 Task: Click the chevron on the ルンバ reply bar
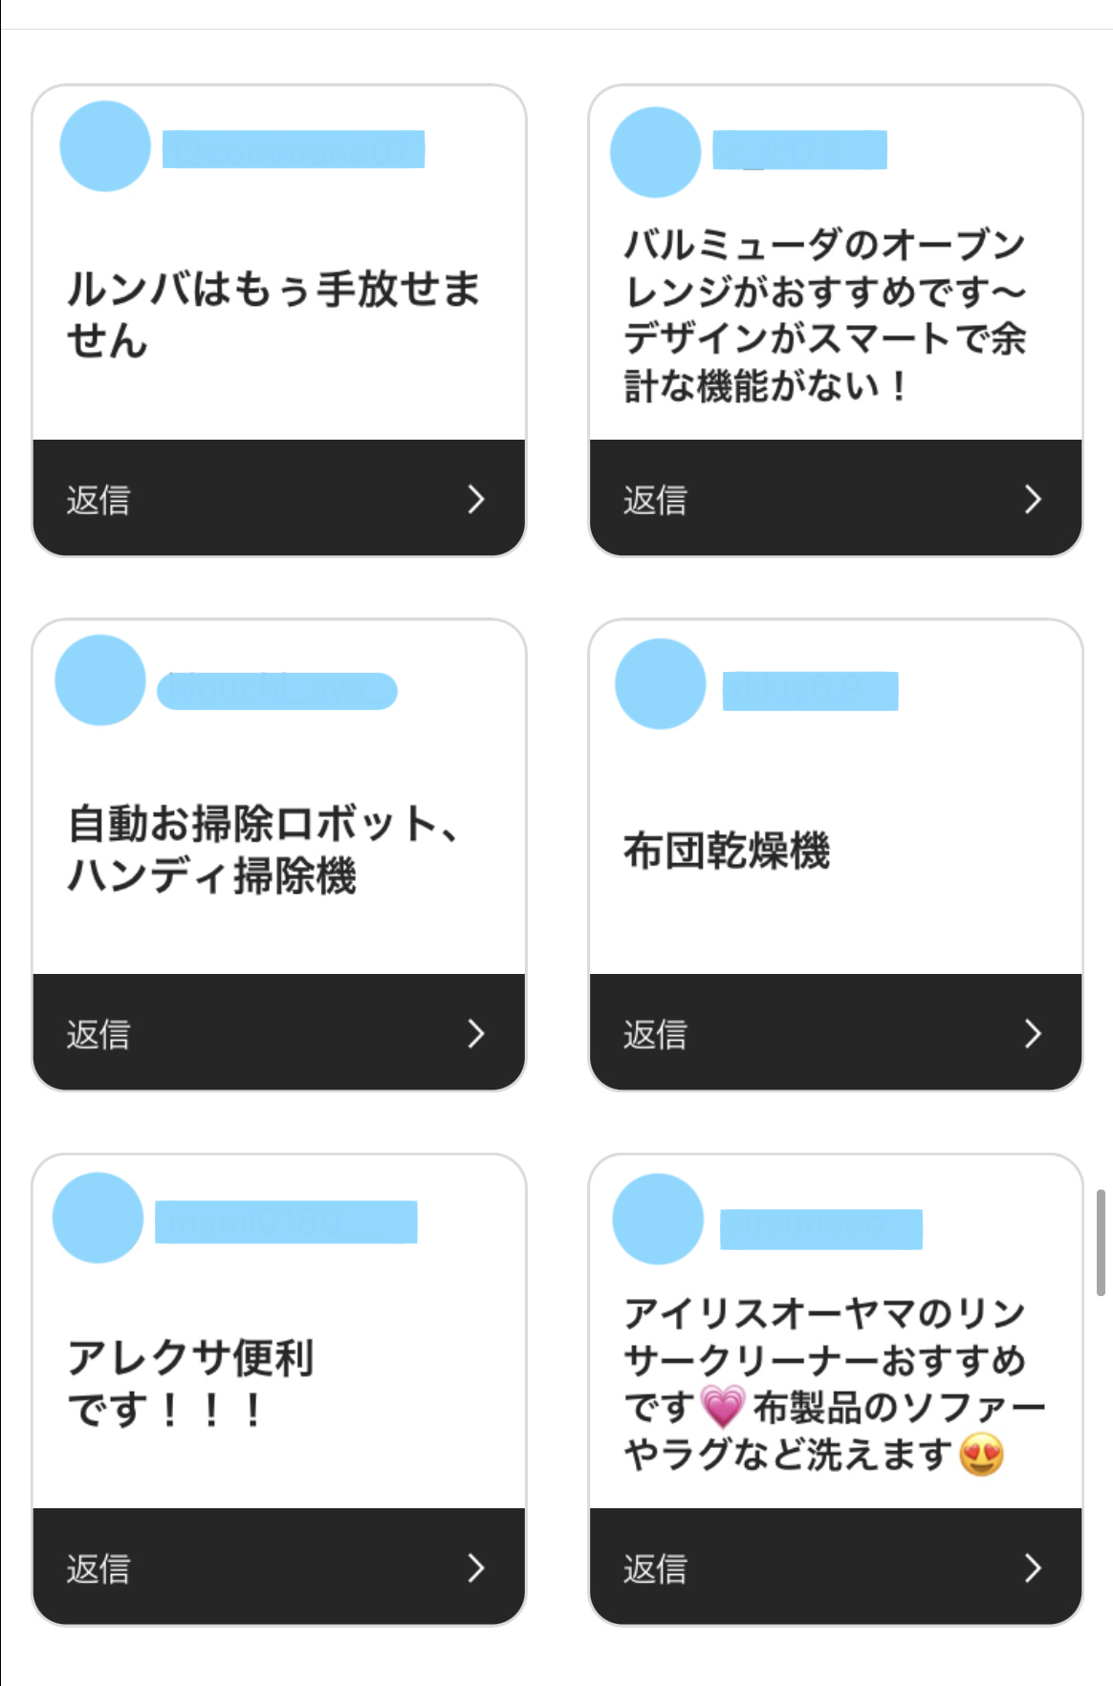coord(476,499)
